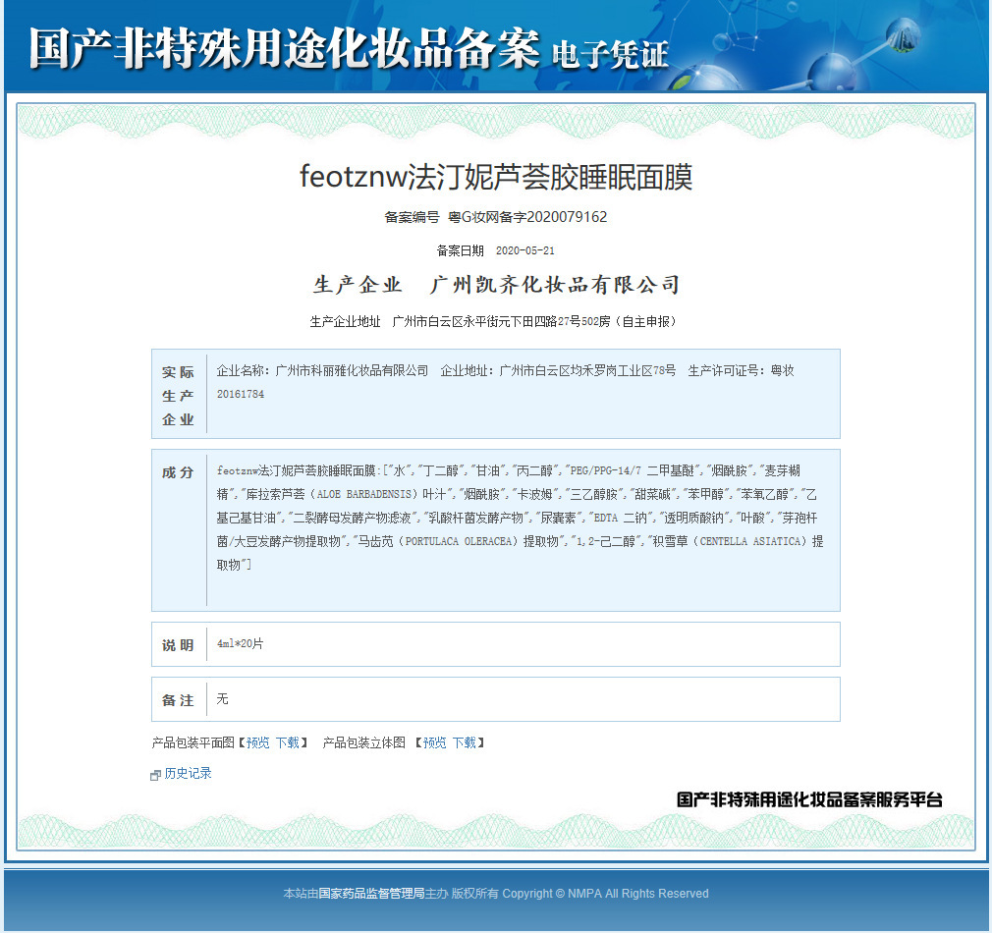Preview the 产品包装立体图 image
The height and width of the screenshot is (933, 992).
coord(435,742)
